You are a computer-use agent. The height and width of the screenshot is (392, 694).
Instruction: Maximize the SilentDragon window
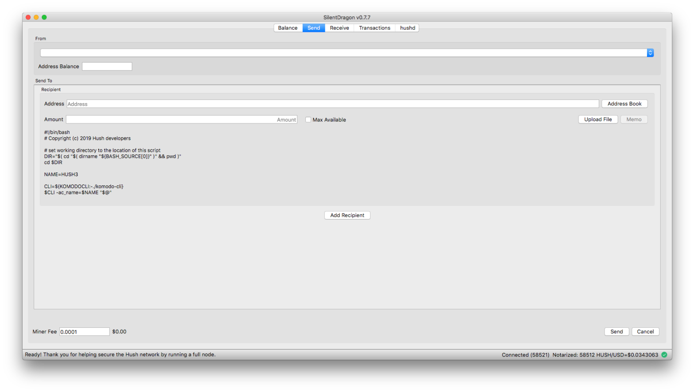pyautogui.click(x=44, y=17)
